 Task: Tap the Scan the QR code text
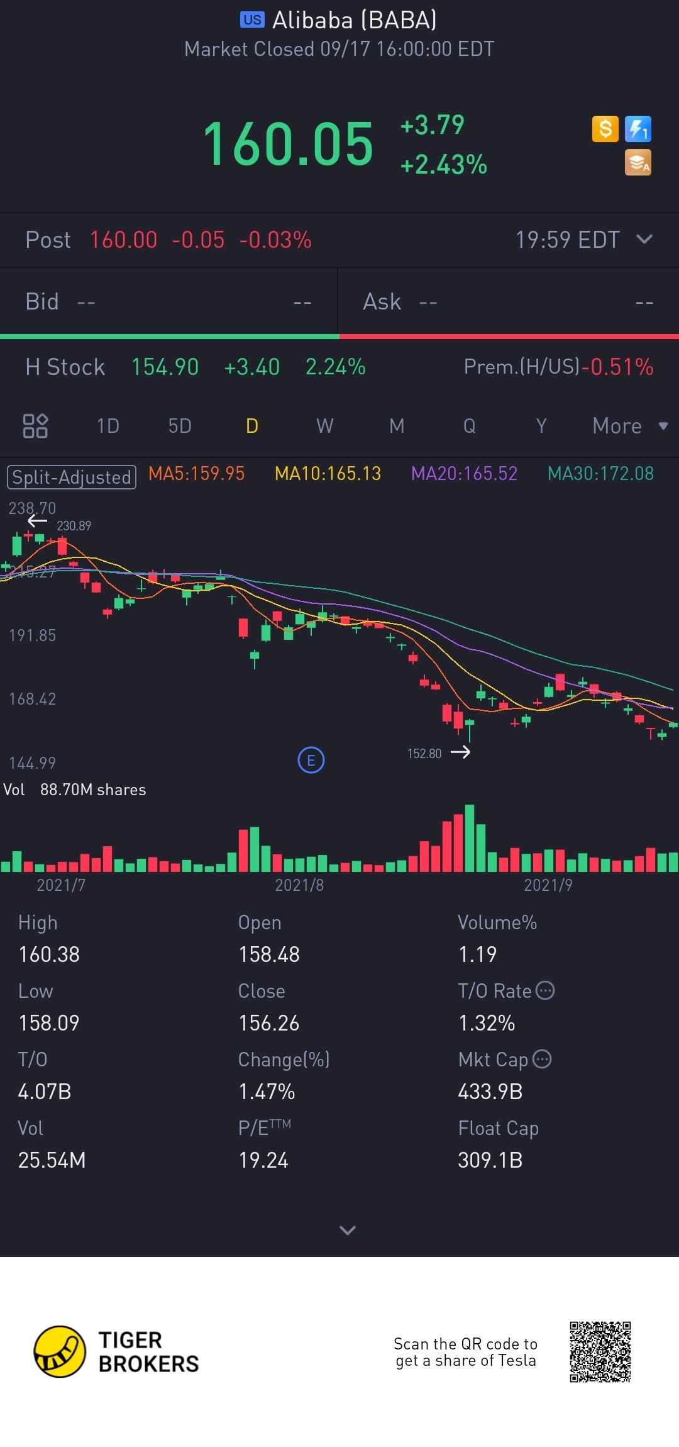(465, 1352)
